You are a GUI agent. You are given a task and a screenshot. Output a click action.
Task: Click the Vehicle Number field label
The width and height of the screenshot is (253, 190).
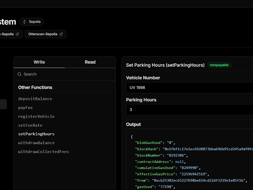tap(143, 78)
